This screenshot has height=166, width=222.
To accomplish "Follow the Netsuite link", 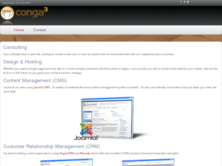I will point(85,153).
